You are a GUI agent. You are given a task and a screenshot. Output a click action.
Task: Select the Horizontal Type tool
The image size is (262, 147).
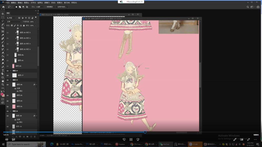pos(3,70)
